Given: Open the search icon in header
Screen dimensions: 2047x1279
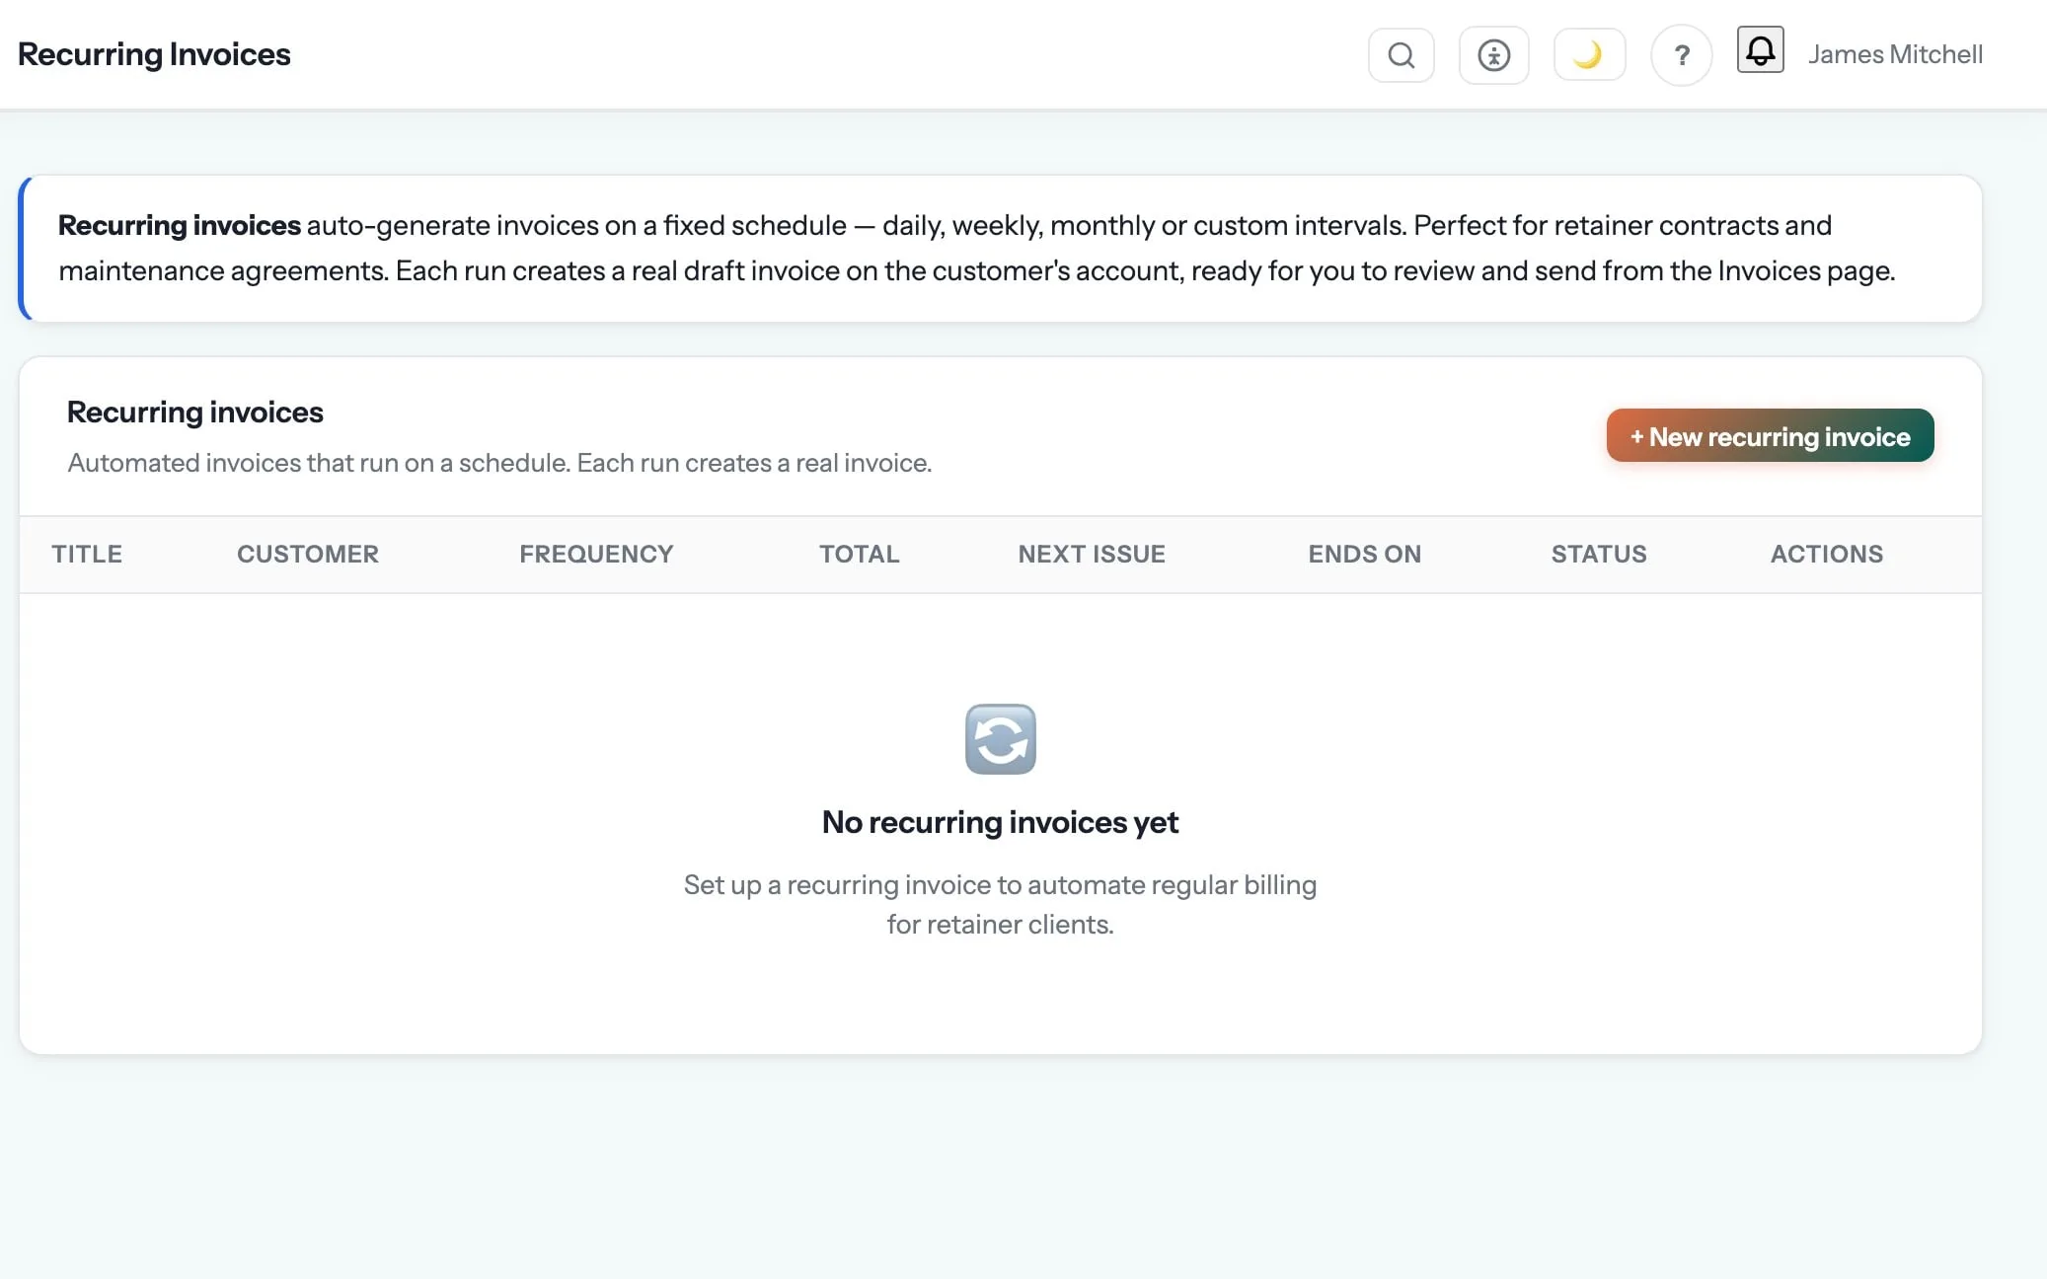Looking at the screenshot, I should coord(1401,55).
